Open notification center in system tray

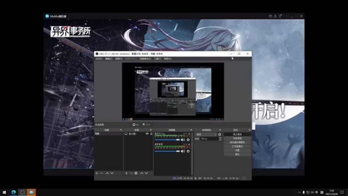click(342, 192)
